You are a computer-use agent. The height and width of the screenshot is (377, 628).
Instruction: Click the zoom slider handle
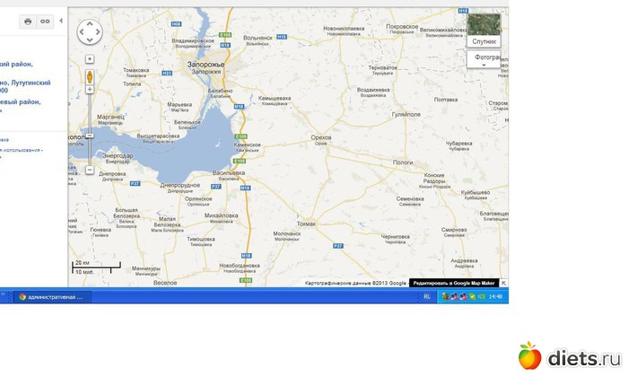pos(90,137)
